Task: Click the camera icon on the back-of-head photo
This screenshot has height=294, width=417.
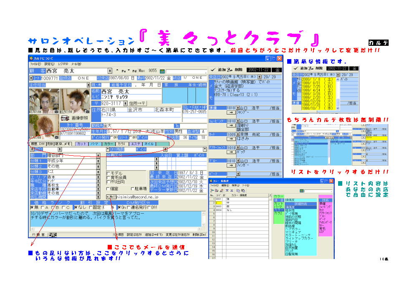Action: tap(56, 137)
